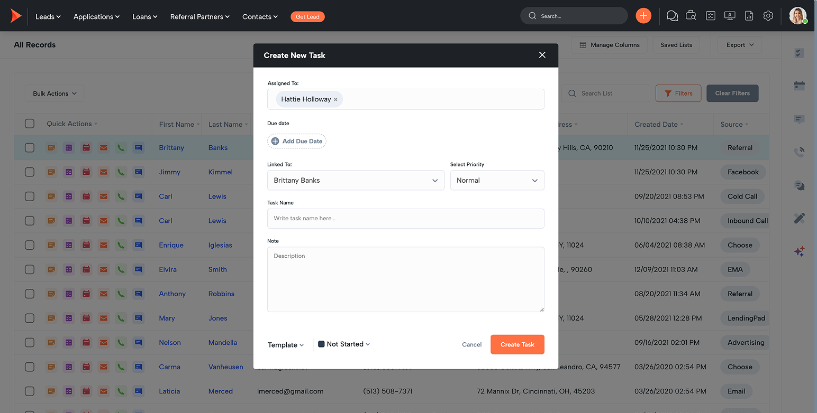Image resolution: width=817 pixels, height=413 pixels.
Task: Open the Vanheusen last name link
Action: [226, 367]
